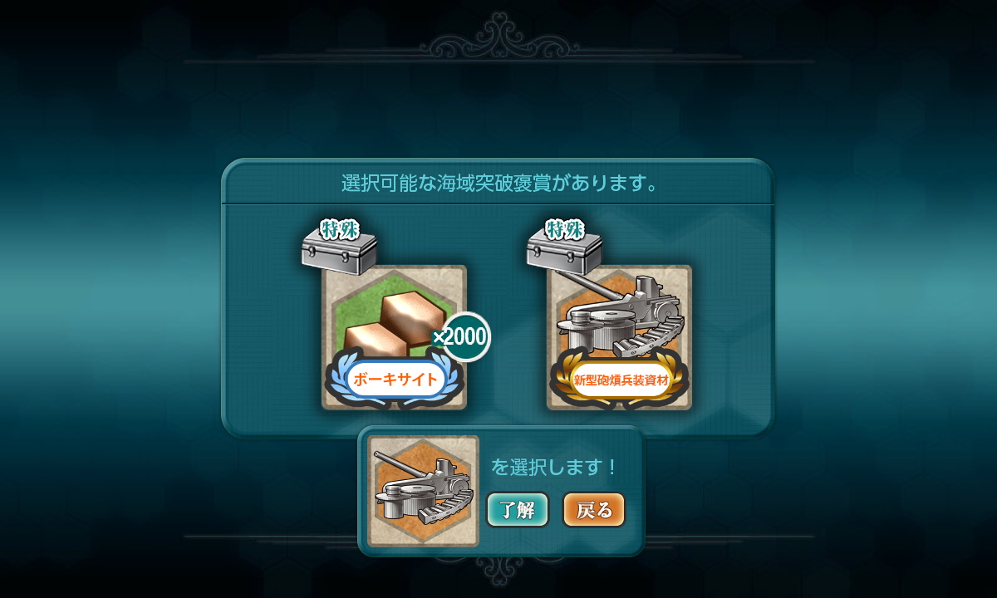
Task: Click the を選択します！ confirmation text
Action: 553,467
